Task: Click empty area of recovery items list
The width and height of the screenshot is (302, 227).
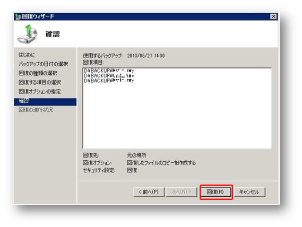Action: 177,116
